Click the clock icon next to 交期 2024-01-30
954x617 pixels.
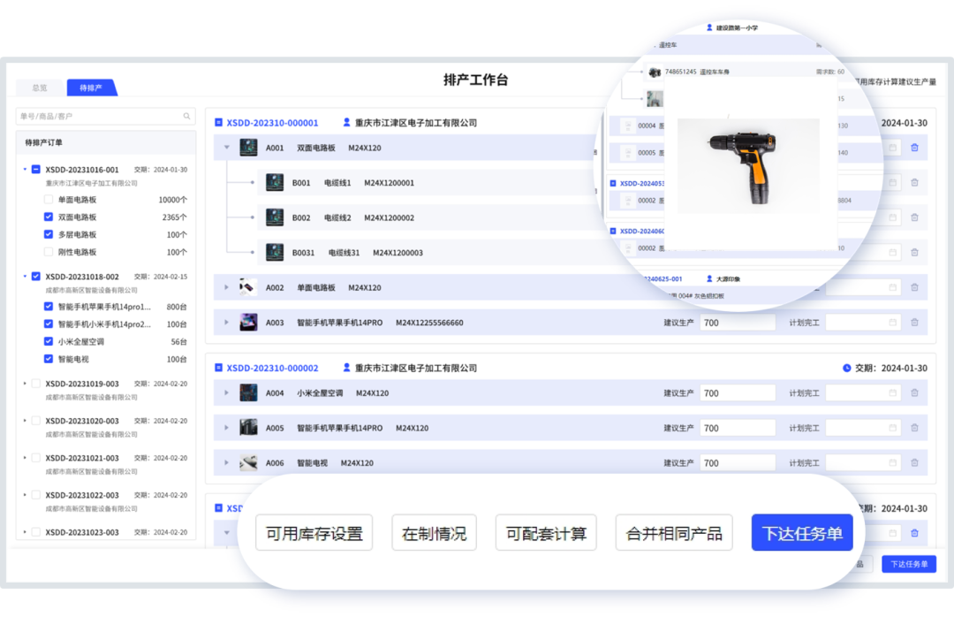845,368
